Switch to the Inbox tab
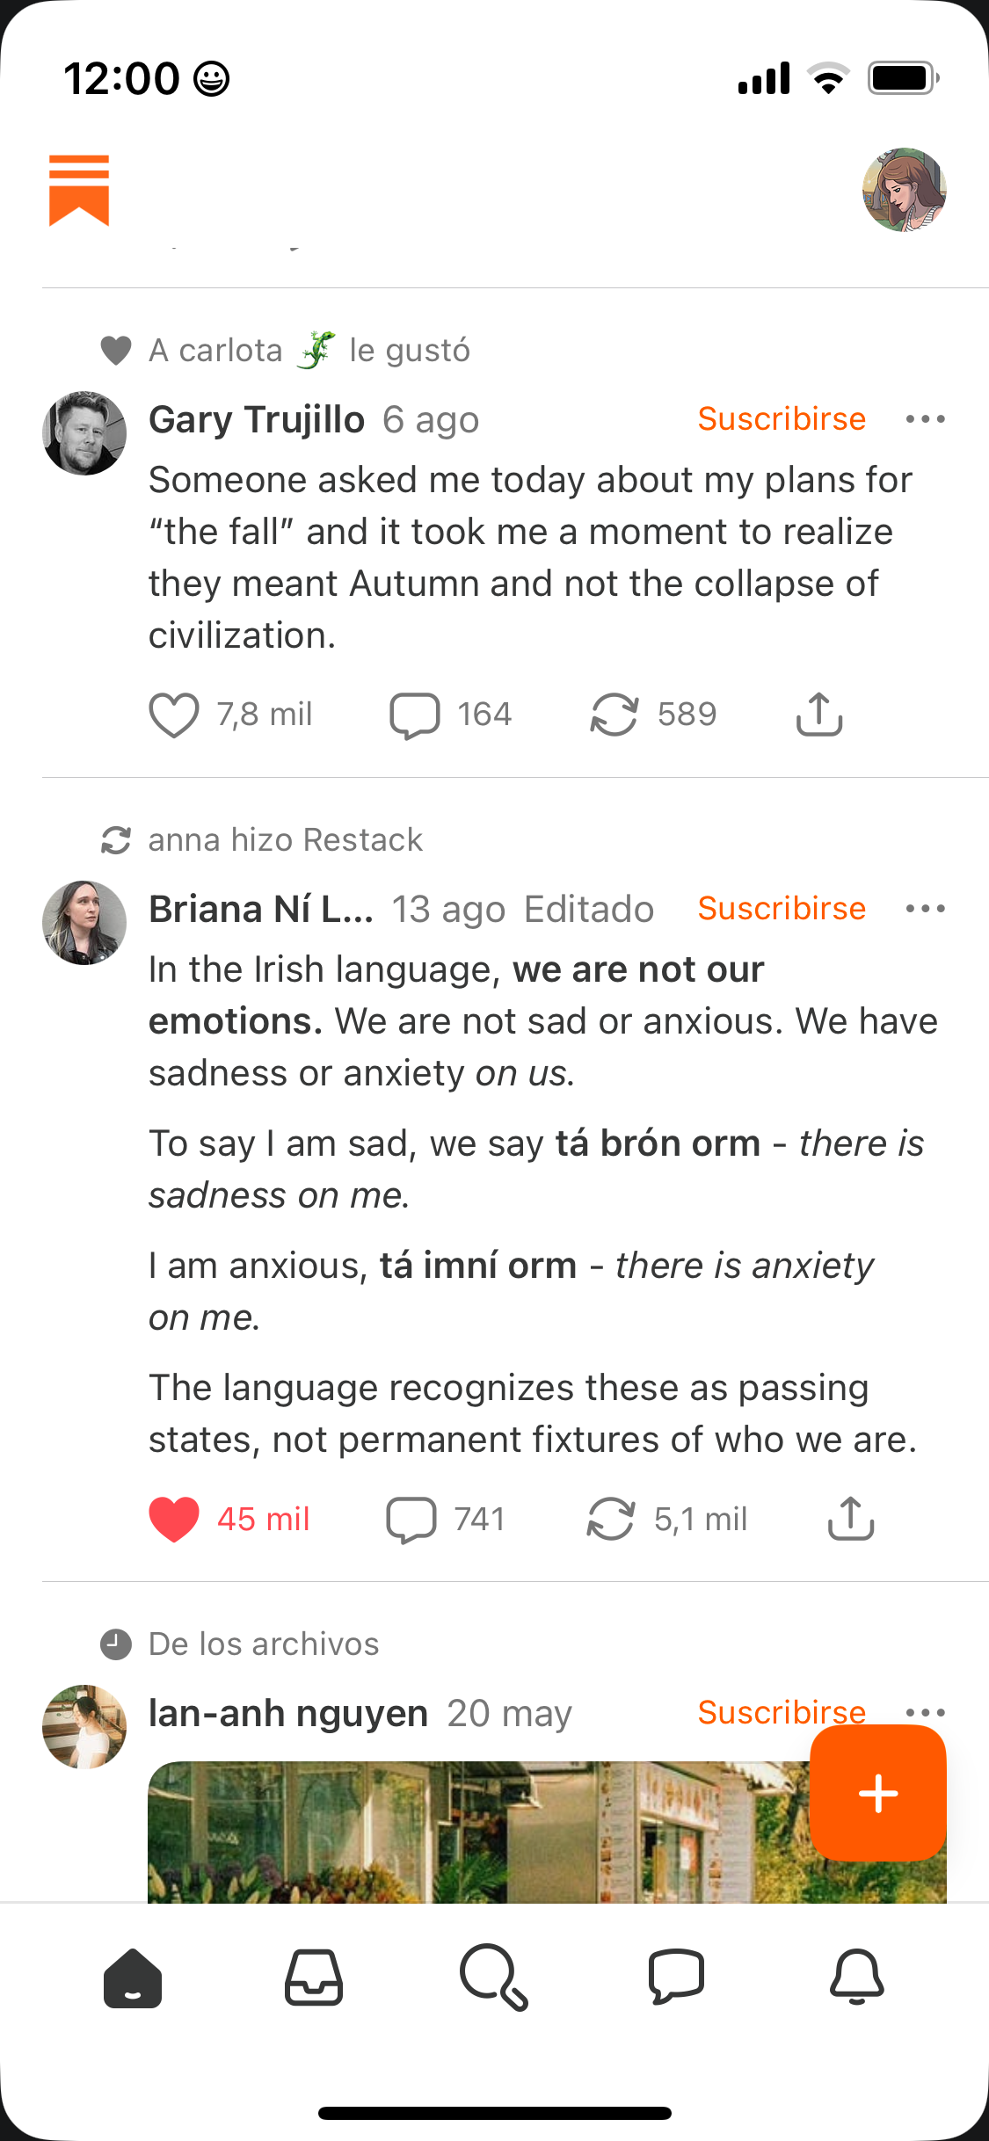This screenshot has width=989, height=2141. [314, 1978]
